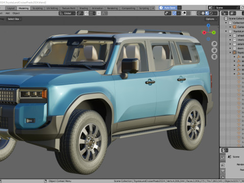Viewport: 244px width, 183px height.
Task: Open the viewport shading options dropdown
Action: coord(216,13)
